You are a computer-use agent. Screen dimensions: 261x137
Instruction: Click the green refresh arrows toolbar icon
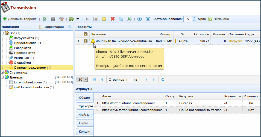click(45, 19)
